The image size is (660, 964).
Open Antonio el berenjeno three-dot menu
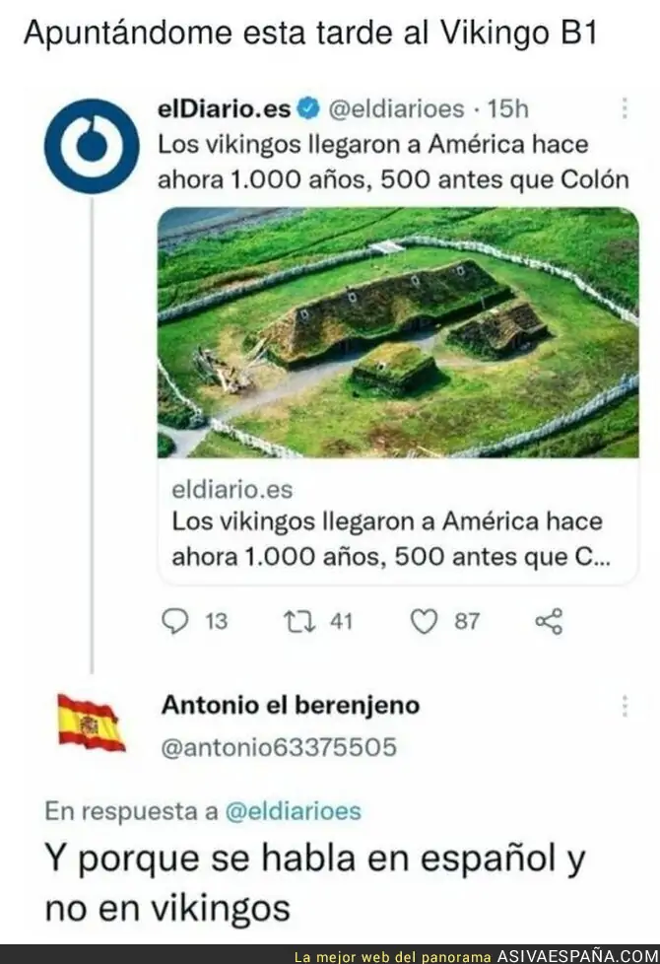(625, 707)
